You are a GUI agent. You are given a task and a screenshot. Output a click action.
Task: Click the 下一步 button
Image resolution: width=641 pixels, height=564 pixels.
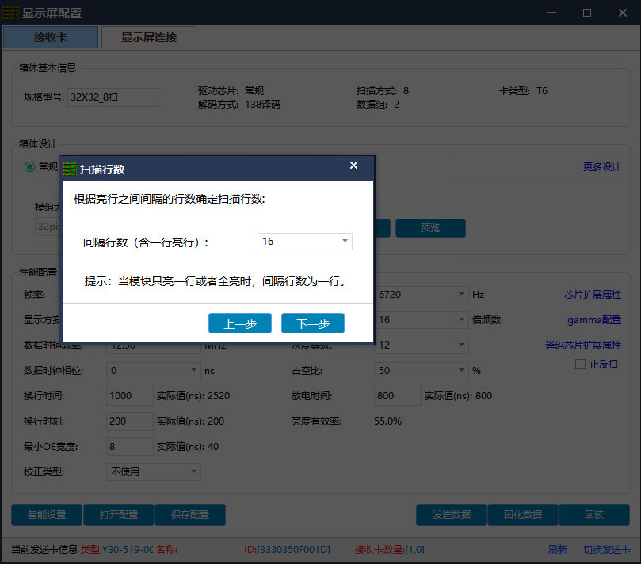pos(313,323)
